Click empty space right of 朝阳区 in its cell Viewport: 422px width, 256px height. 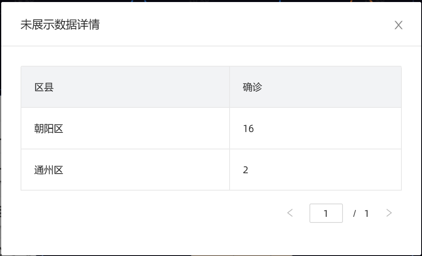[x=145, y=128]
